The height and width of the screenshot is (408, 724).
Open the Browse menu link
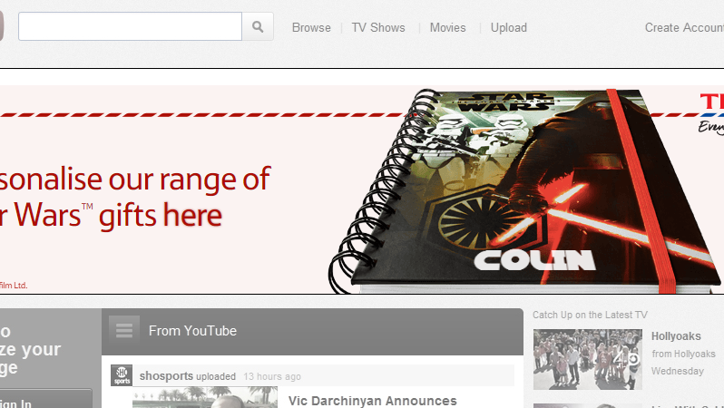(x=311, y=28)
